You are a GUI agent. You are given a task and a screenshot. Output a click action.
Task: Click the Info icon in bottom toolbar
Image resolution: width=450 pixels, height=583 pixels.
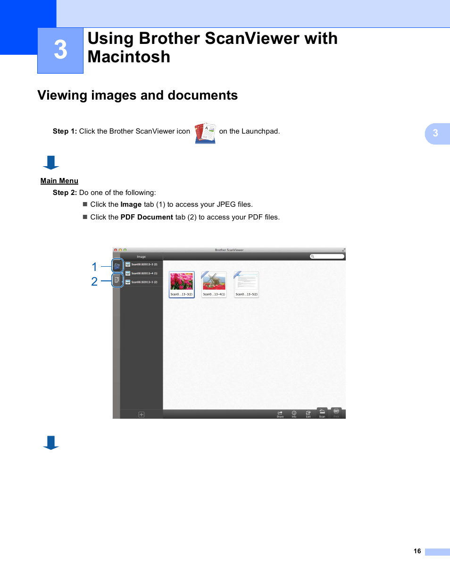pyautogui.click(x=294, y=414)
